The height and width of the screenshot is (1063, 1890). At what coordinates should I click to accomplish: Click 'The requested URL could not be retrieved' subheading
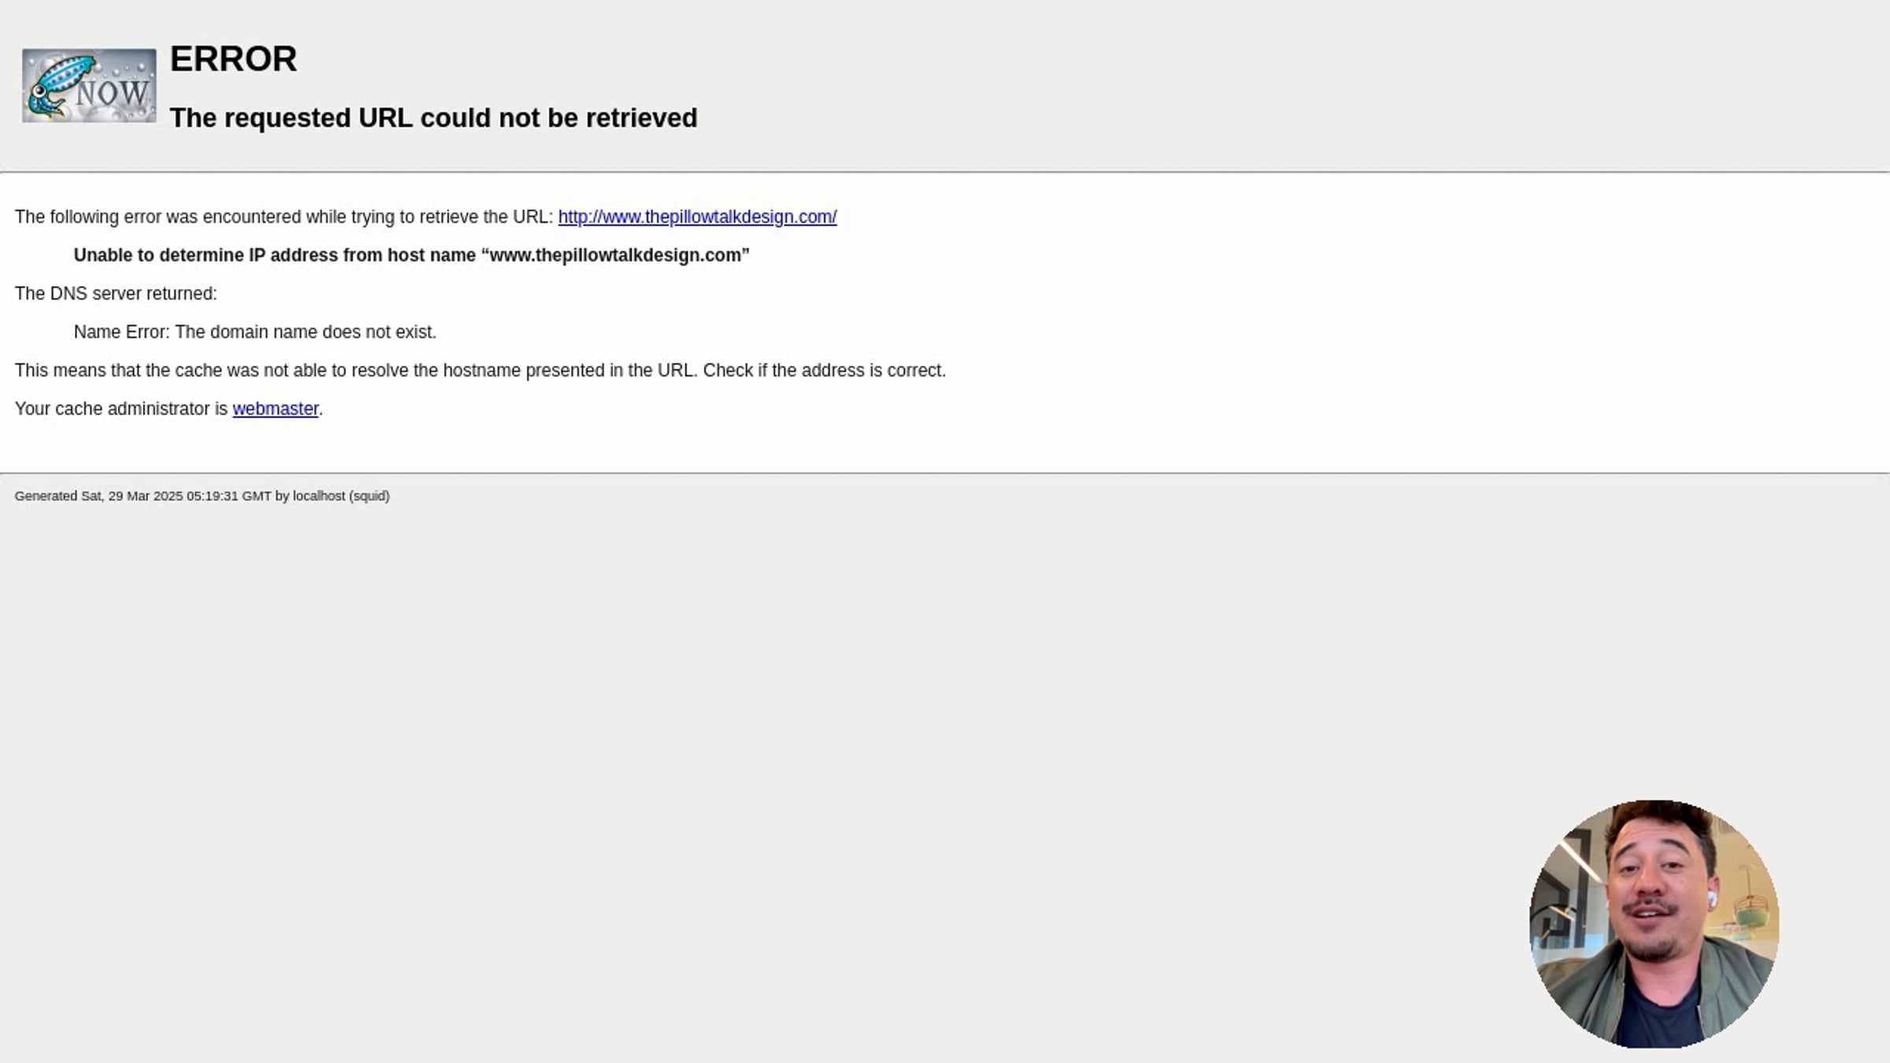point(434,118)
